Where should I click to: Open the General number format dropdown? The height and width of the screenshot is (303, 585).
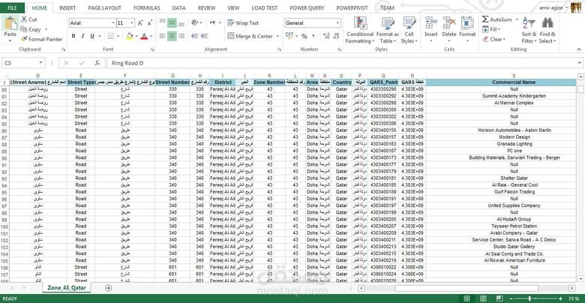(x=337, y=23)
